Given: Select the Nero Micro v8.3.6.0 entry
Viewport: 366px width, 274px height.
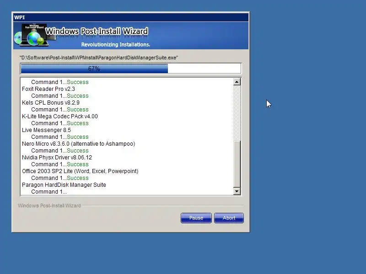Looking at the screenshot, I should (x=78, y=144).
